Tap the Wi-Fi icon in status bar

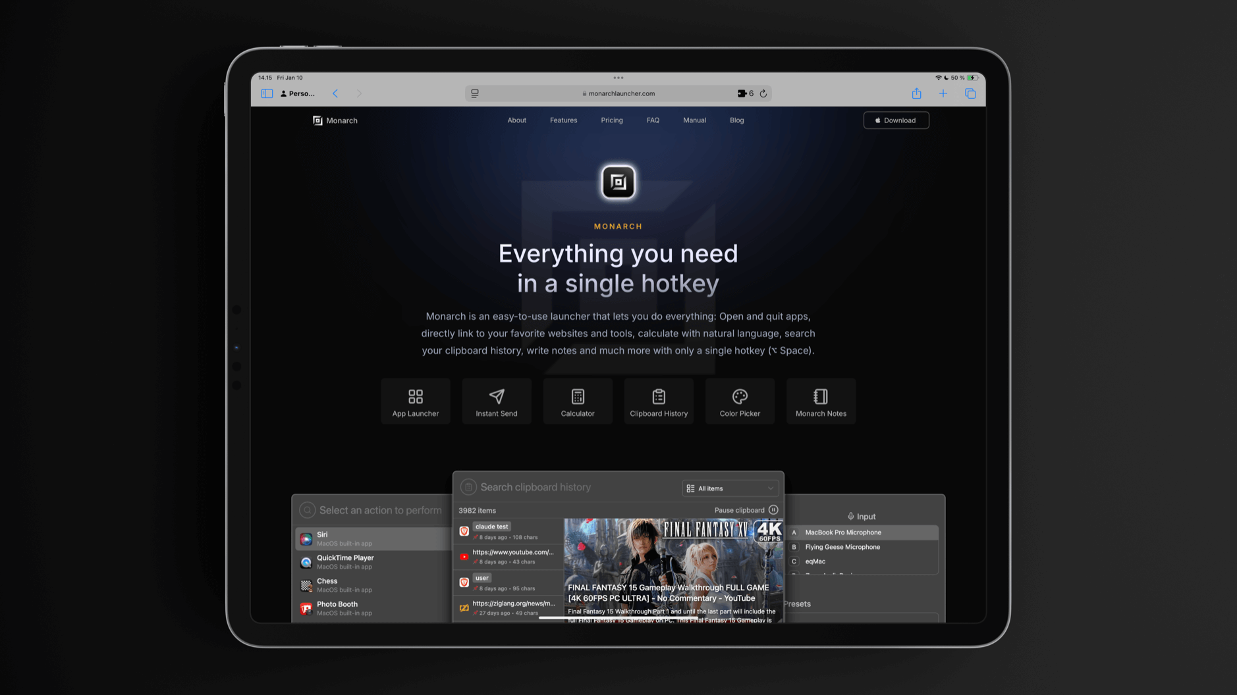pyautogui.click(x=938, y=78)
